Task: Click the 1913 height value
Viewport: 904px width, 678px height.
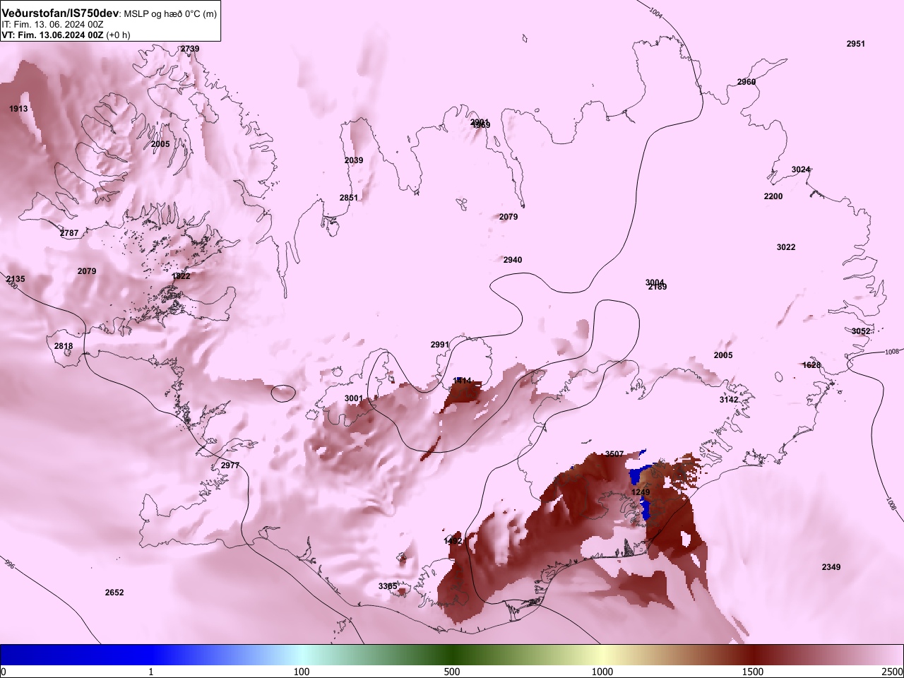Action: click(x=18, y=109)
